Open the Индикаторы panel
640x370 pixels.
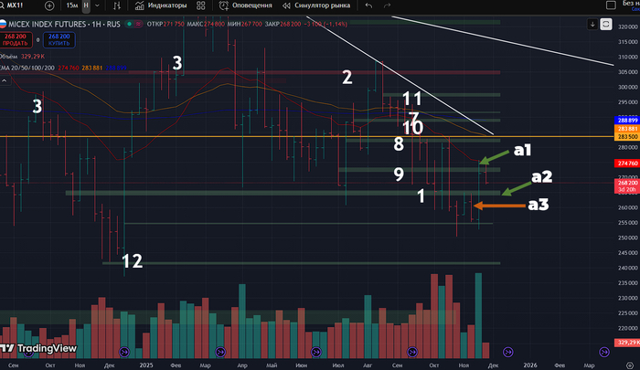[161, 5]
